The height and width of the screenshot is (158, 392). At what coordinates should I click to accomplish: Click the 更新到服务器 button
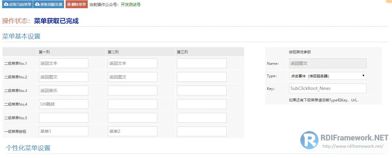pos(49,5)
